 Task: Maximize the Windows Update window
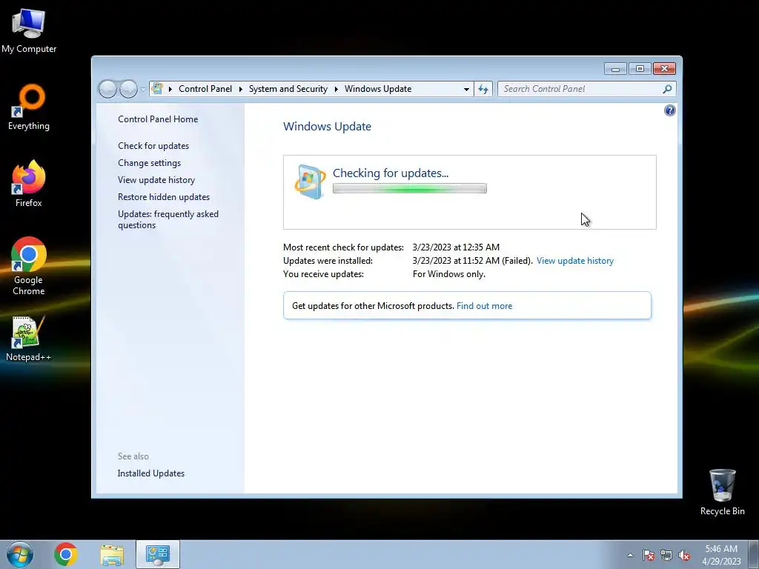pyautogui.click(x=640, y=69)
